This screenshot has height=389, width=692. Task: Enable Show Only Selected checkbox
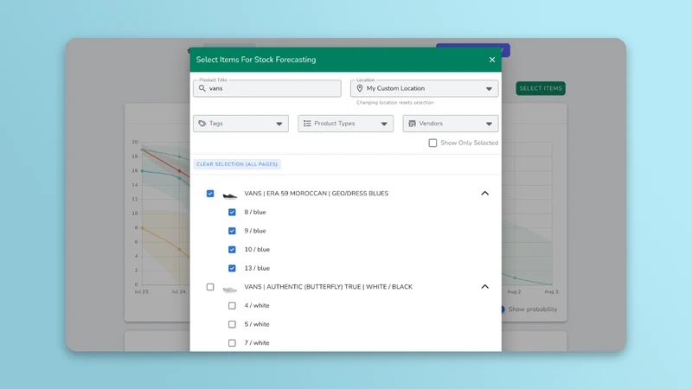click(x=432, y=143)
